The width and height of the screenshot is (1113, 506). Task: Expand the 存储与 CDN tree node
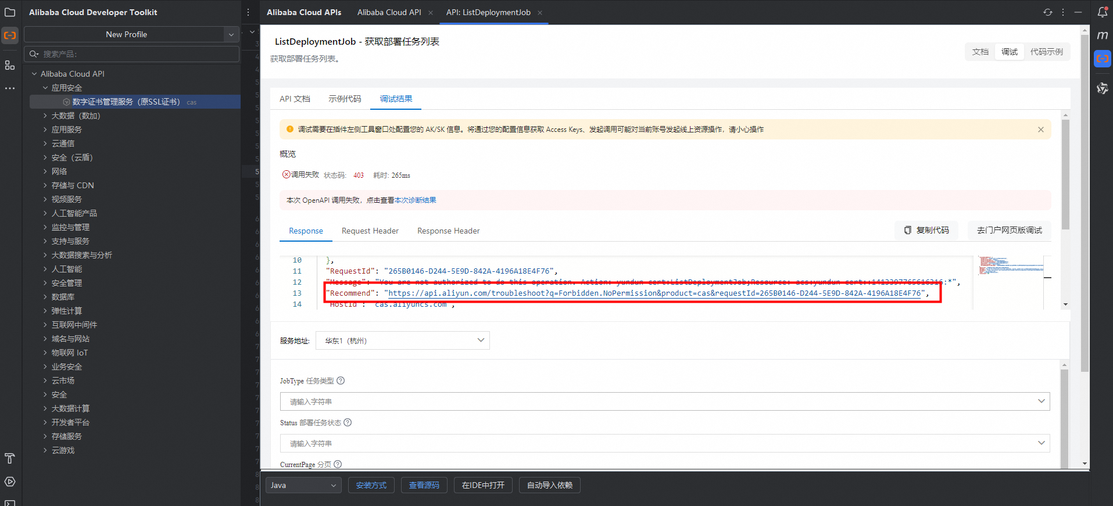(45, 185)
